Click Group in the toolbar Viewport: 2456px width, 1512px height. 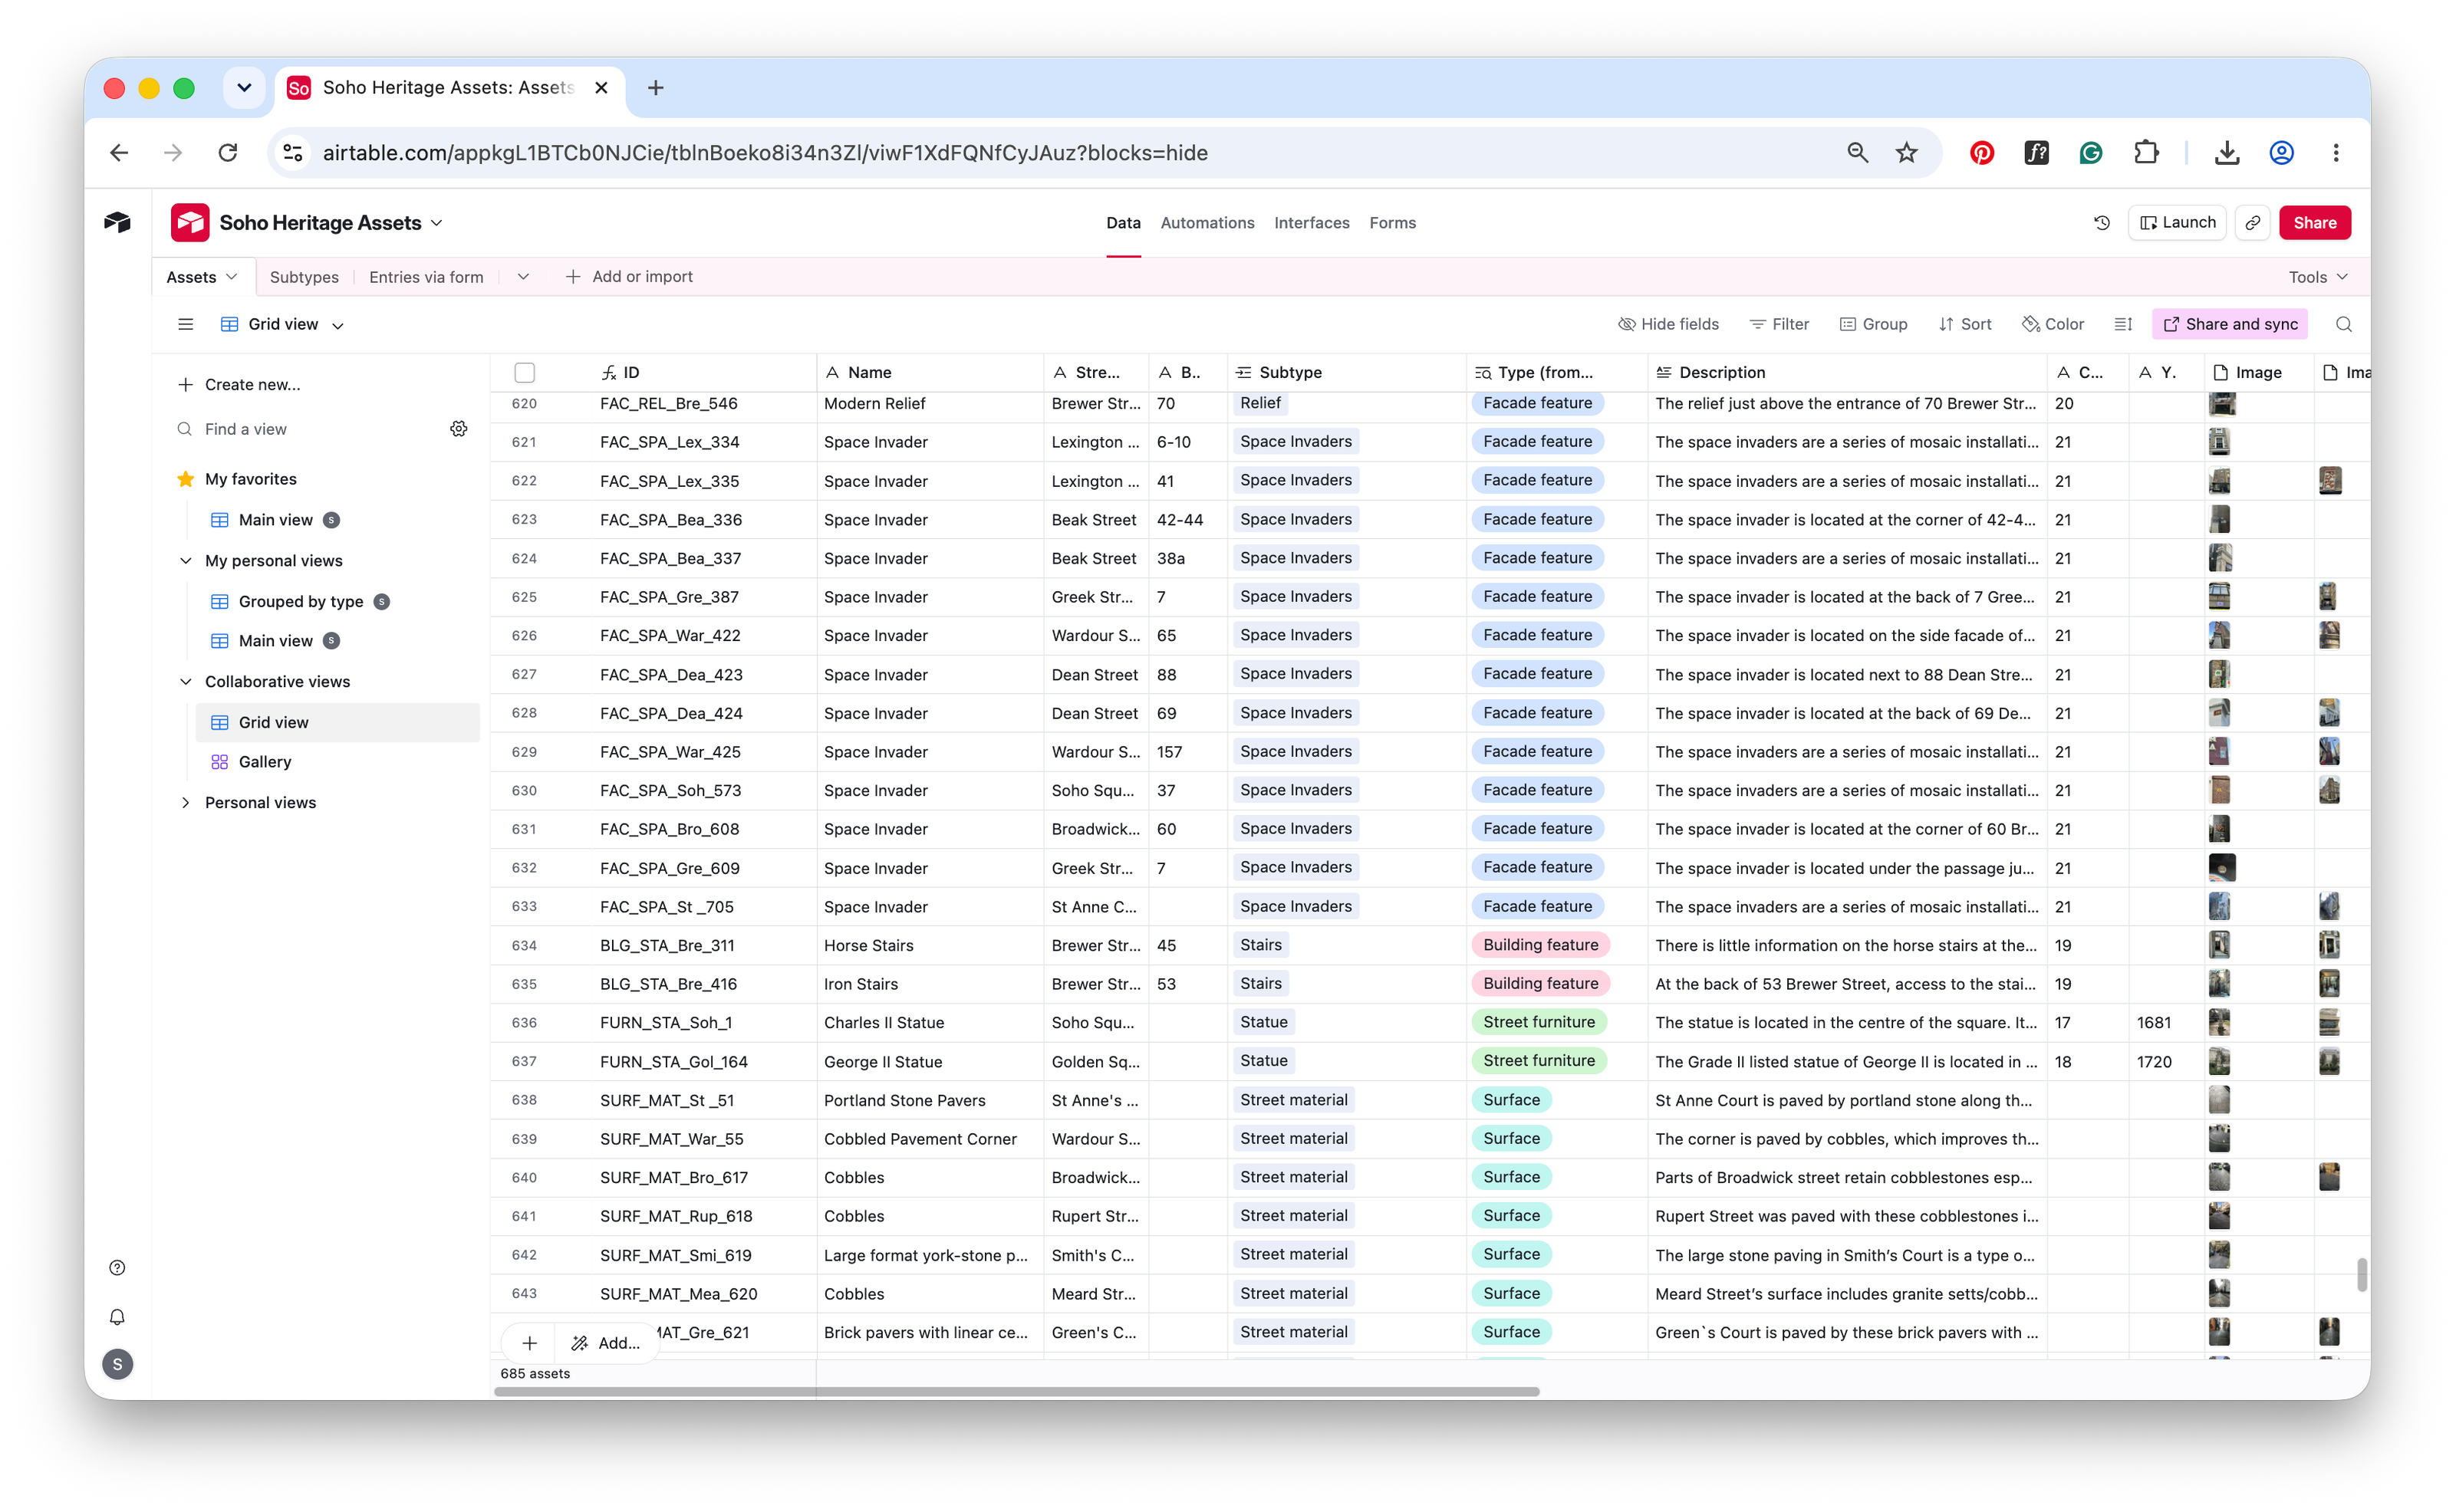click(1874, 324)
